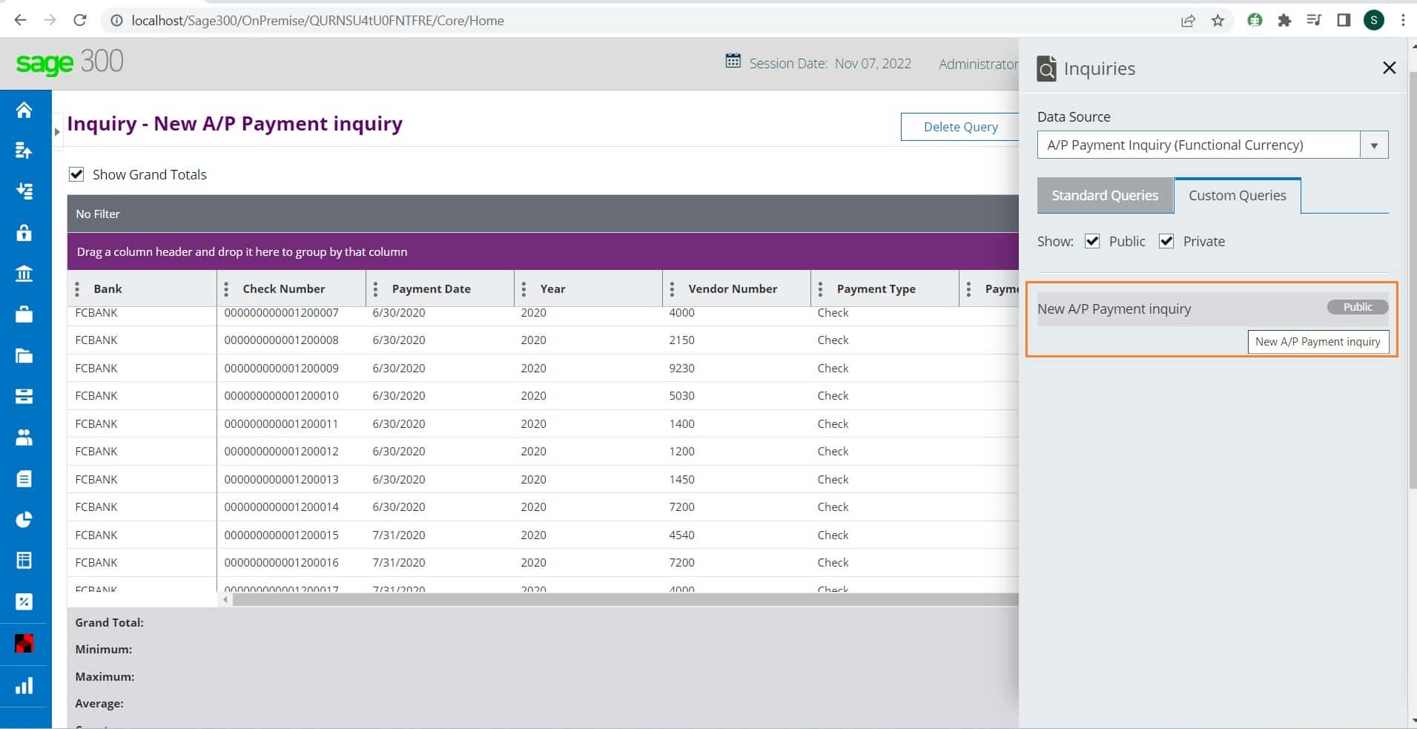Open the Vendor Number column menu dots
Screen dimensions: 1417x729
coord(672,288)
